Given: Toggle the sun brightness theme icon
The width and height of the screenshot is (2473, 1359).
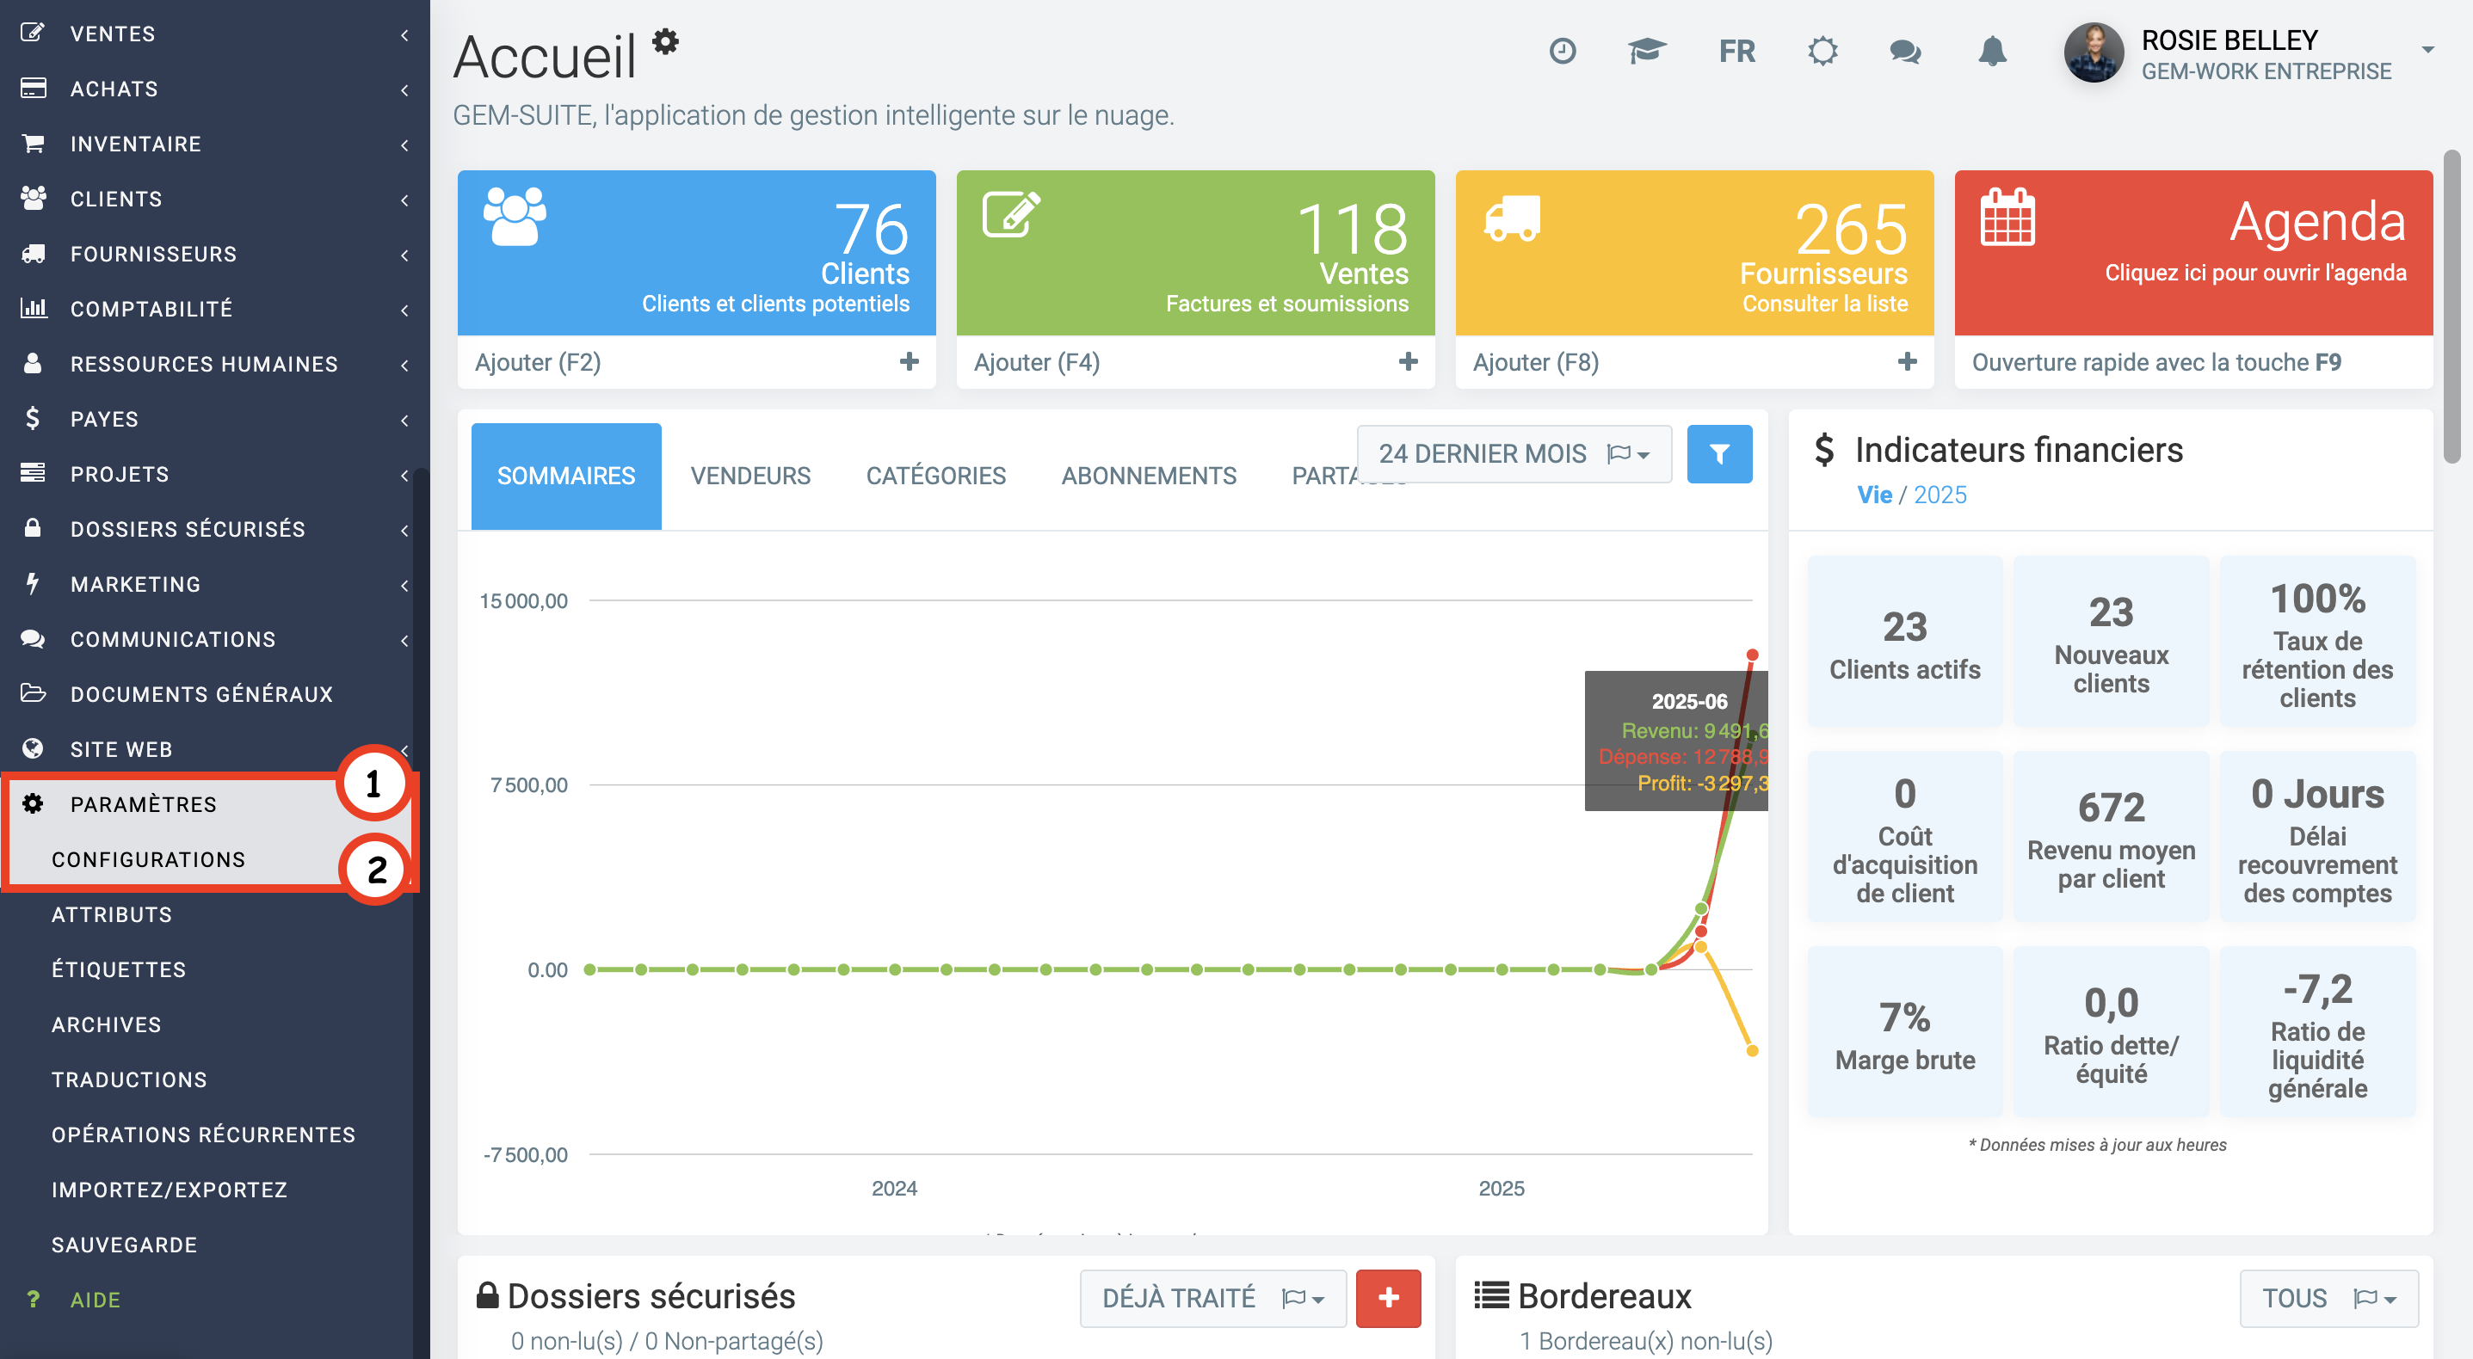Looking at the screenshot, I should coord(1822,51).
